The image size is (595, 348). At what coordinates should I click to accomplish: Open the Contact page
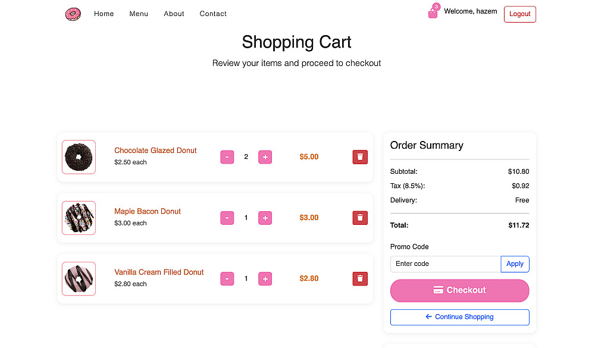pos(213,14)
